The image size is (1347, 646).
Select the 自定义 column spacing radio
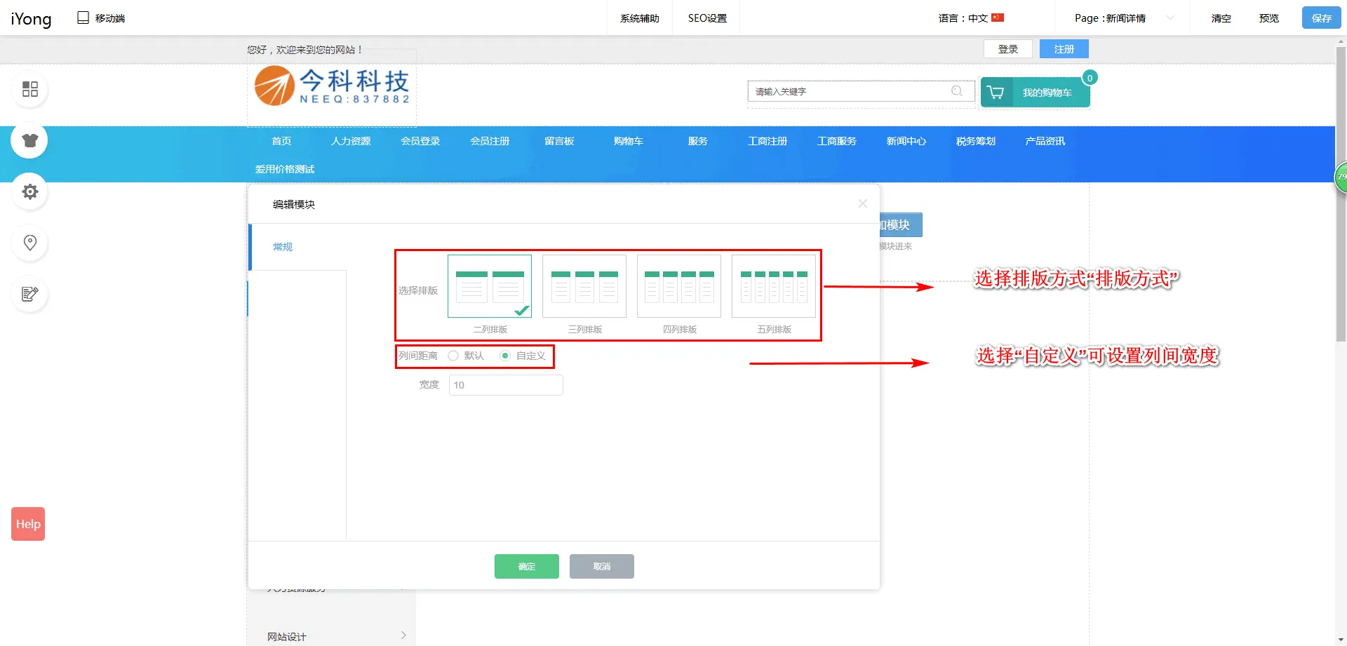click(505, 356)
